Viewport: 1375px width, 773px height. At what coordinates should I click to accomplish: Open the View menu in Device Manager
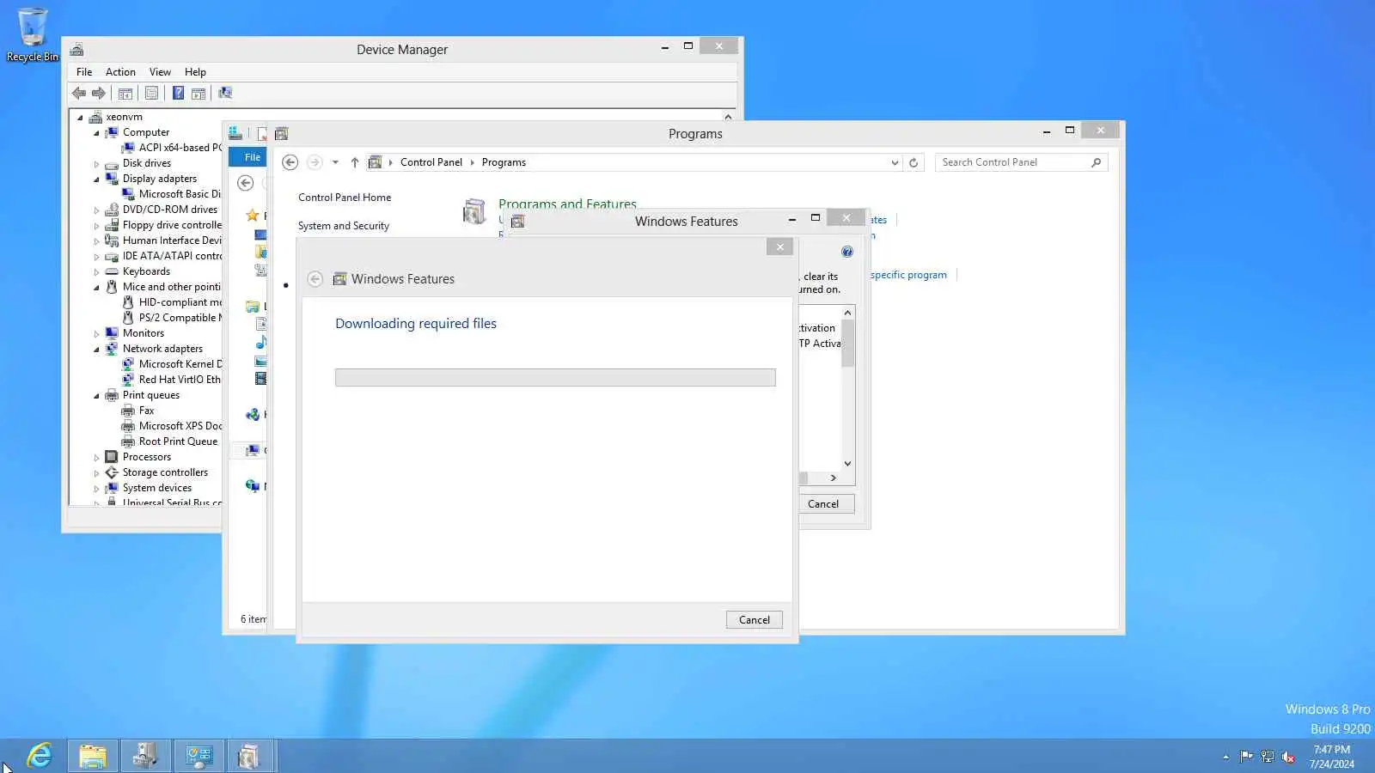point(160,72)
